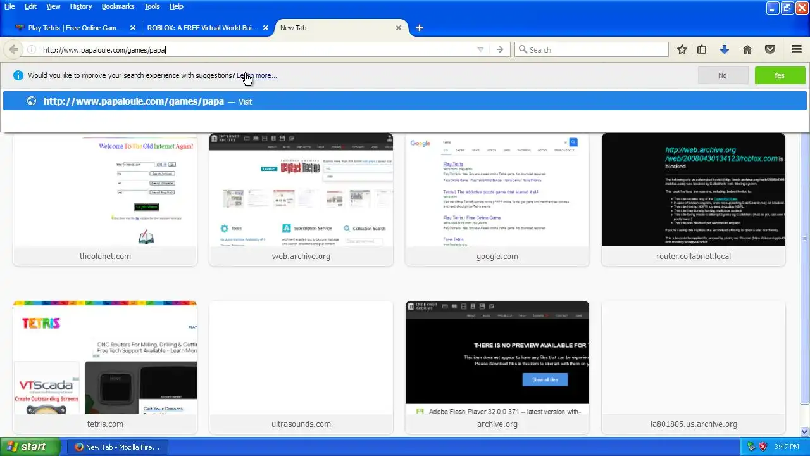This screenshot has height=456, width=810.
Task: Open ia801805.us.archive.org thumbnail tile
Action: (694, 367)
